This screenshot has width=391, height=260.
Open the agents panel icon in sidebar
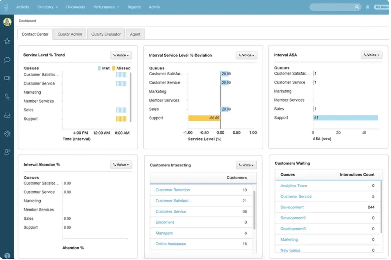click(7, 151)
